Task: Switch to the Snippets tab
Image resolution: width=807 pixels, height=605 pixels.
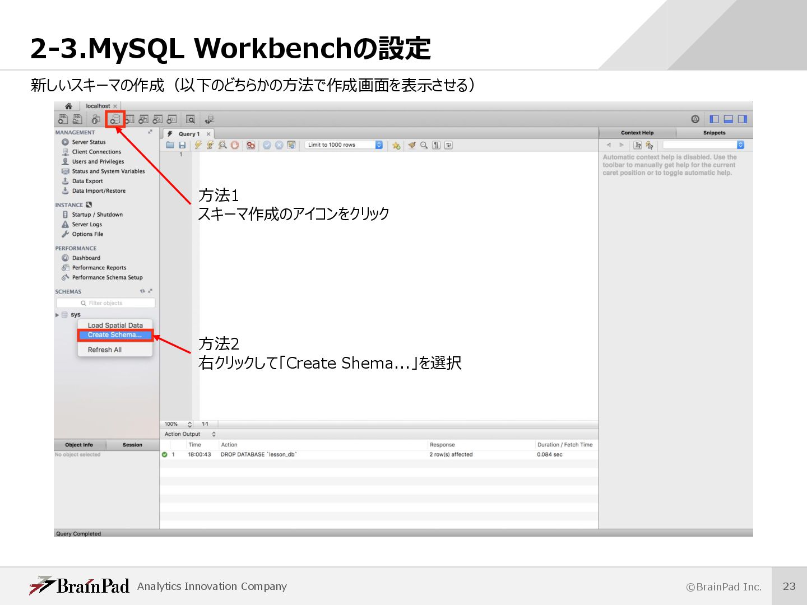Action: (715, 133)
